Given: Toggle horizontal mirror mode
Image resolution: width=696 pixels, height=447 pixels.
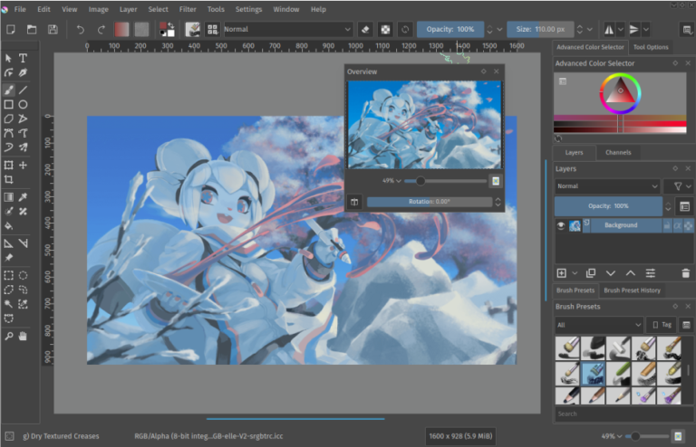Looking at the screenshot, I should click(x=609, y=29).
